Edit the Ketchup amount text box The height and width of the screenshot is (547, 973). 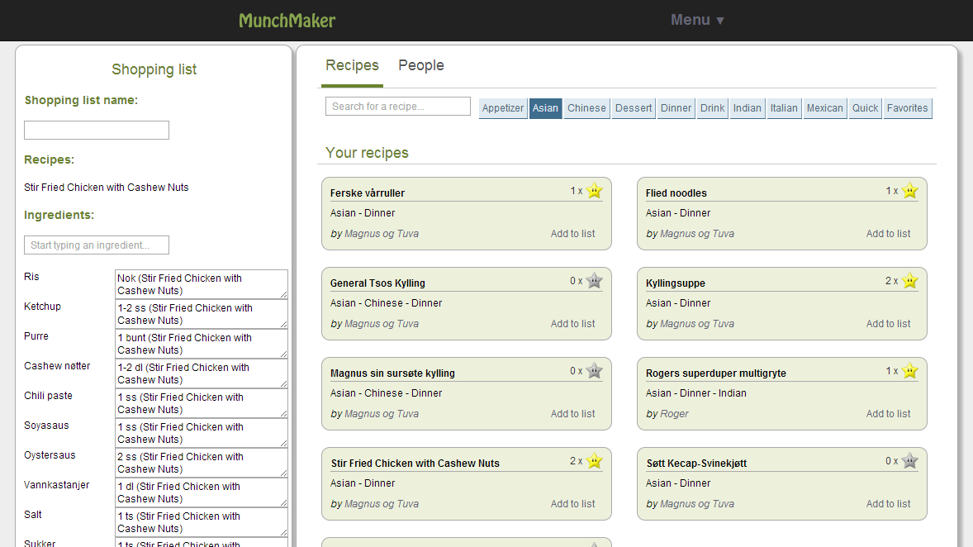(x=202, y=314)
